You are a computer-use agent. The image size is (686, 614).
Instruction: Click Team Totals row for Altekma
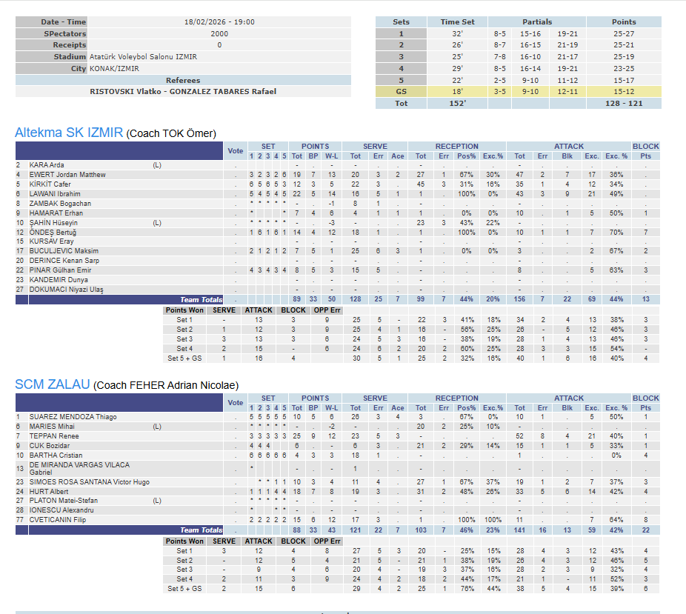click(x=337, y=299)
